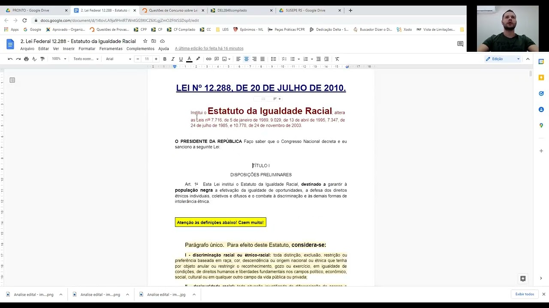Star this document
The height and width of the screenshot is (308, 549).
[145, 41]
